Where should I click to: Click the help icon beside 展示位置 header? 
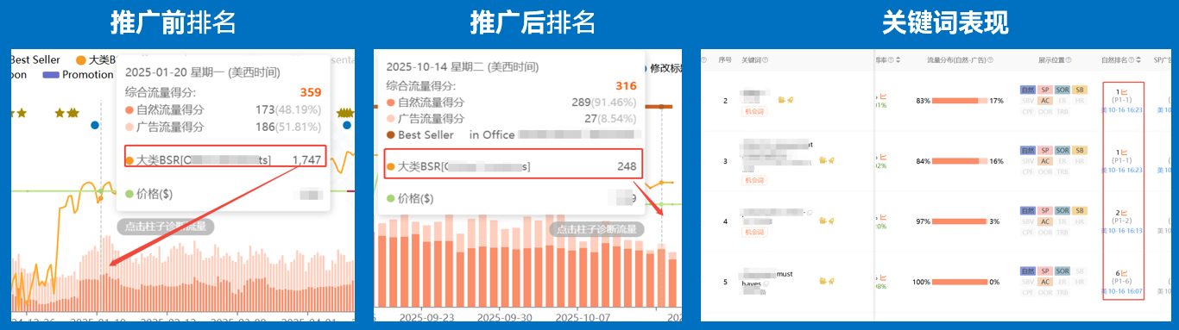tap(1068, 60)
